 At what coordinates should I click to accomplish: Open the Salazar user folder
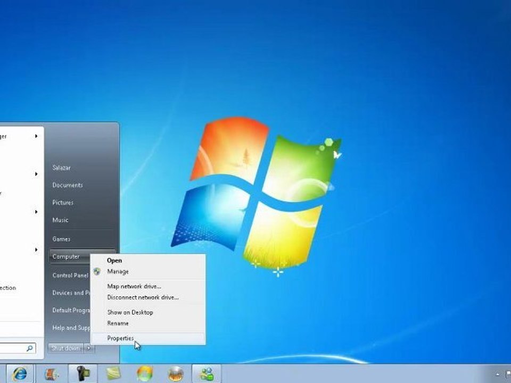tap(61, 168)
